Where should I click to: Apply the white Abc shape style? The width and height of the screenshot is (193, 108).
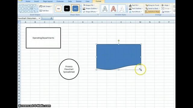[x=59, y=9]
